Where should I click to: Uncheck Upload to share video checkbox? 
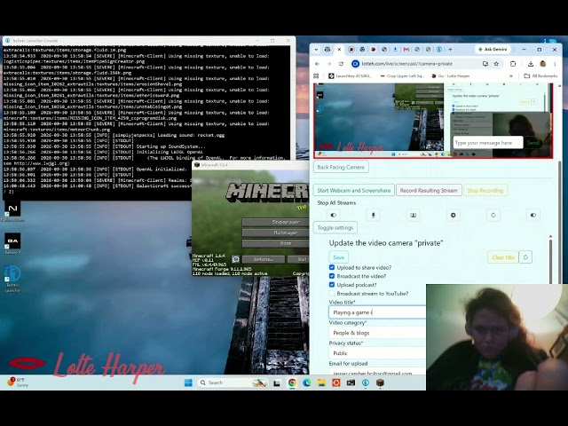coord(332,267)
